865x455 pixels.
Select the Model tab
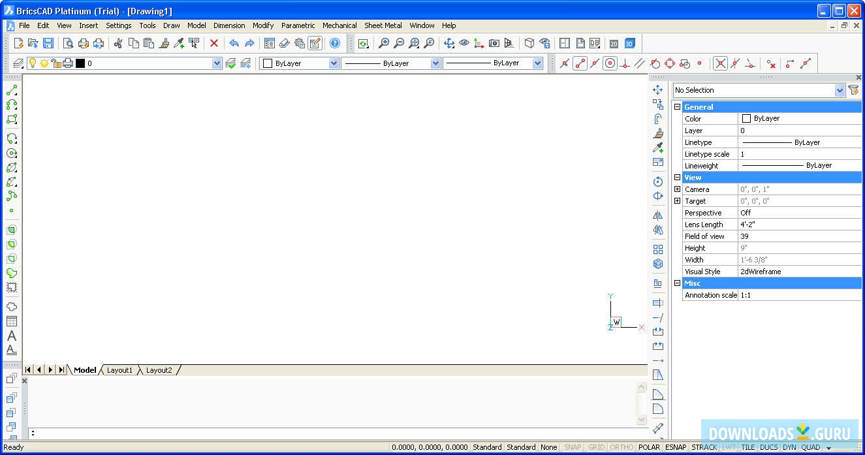click(x=85, y=370)
